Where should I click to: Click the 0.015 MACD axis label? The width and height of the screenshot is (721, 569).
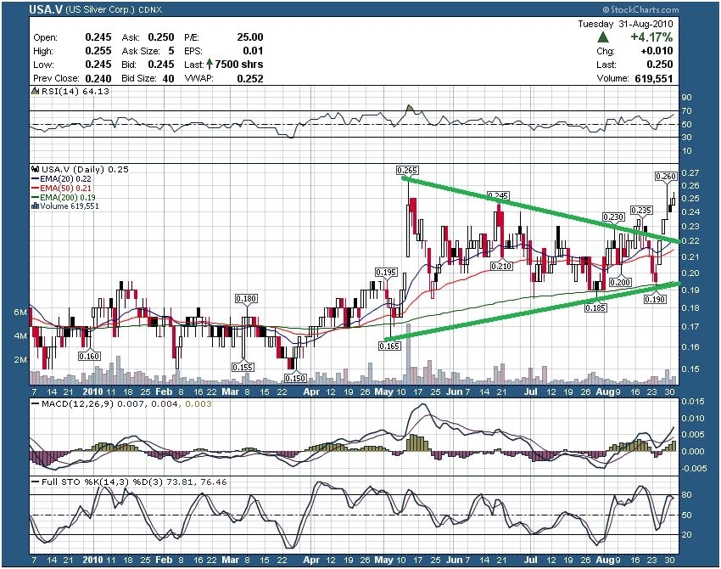tap(692, 402)
